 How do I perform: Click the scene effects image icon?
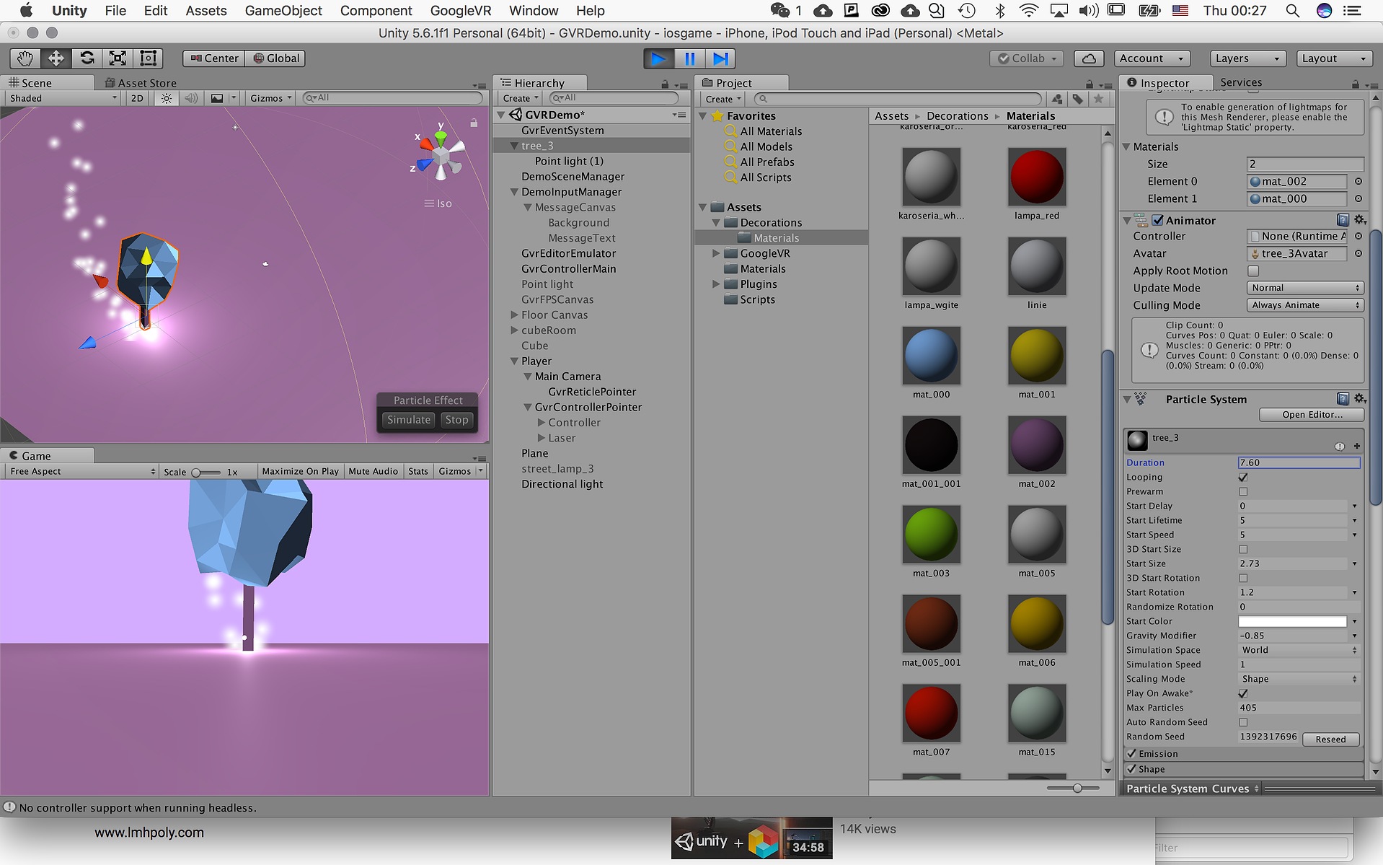pyautogui.click(x=216, y=98)
